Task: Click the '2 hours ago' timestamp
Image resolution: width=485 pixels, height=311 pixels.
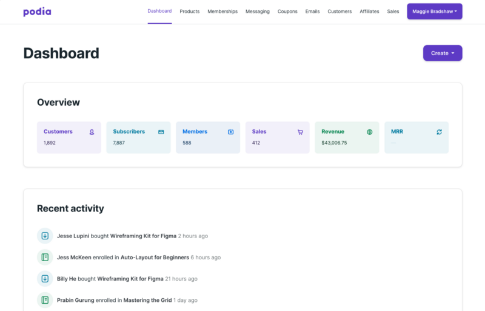Action: point(193,236)
